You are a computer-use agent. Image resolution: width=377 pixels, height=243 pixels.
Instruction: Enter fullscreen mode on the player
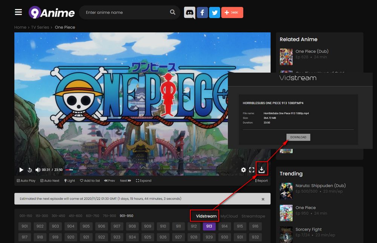252,170
